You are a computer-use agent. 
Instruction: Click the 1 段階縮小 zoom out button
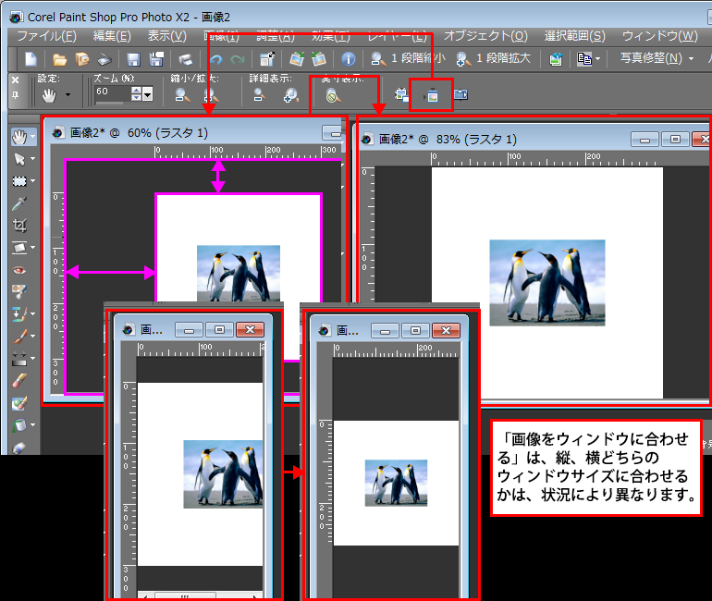407,58
